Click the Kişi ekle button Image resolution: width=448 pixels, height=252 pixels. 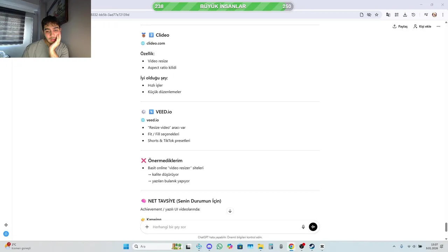pos(422,27)
